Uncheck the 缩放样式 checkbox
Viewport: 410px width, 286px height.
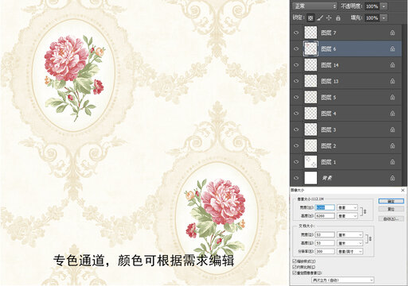point(295,261)
